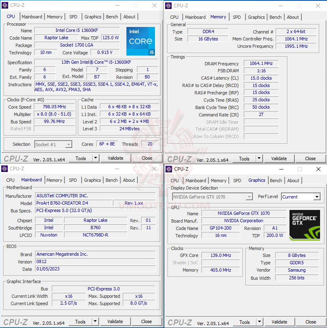The width and height of the screenshot is (327, 328).
Task: Open the Perf Level Current dropdown
Action: click(x=300, y=197)
